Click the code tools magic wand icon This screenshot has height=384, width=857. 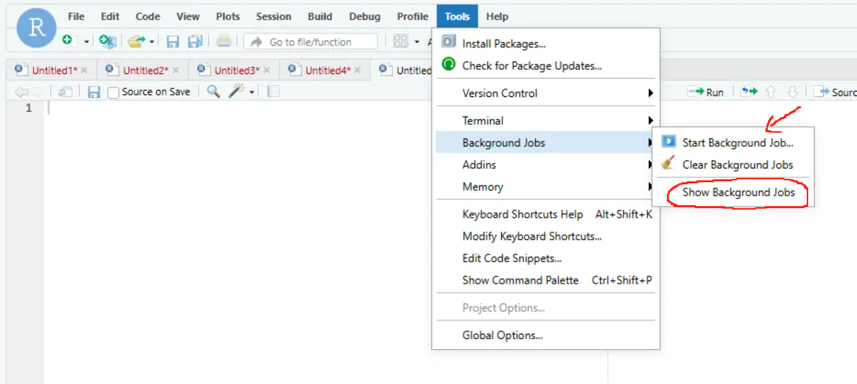[236, 91]
